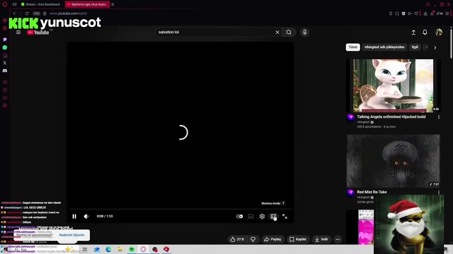Click the VPN badge in address bar
Screen dimensions: 453x254
coord(36,13)
